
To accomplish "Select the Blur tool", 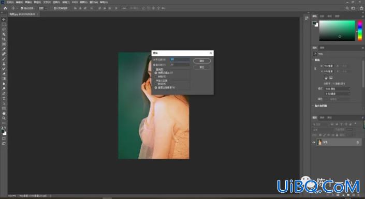I will point(4,84).
